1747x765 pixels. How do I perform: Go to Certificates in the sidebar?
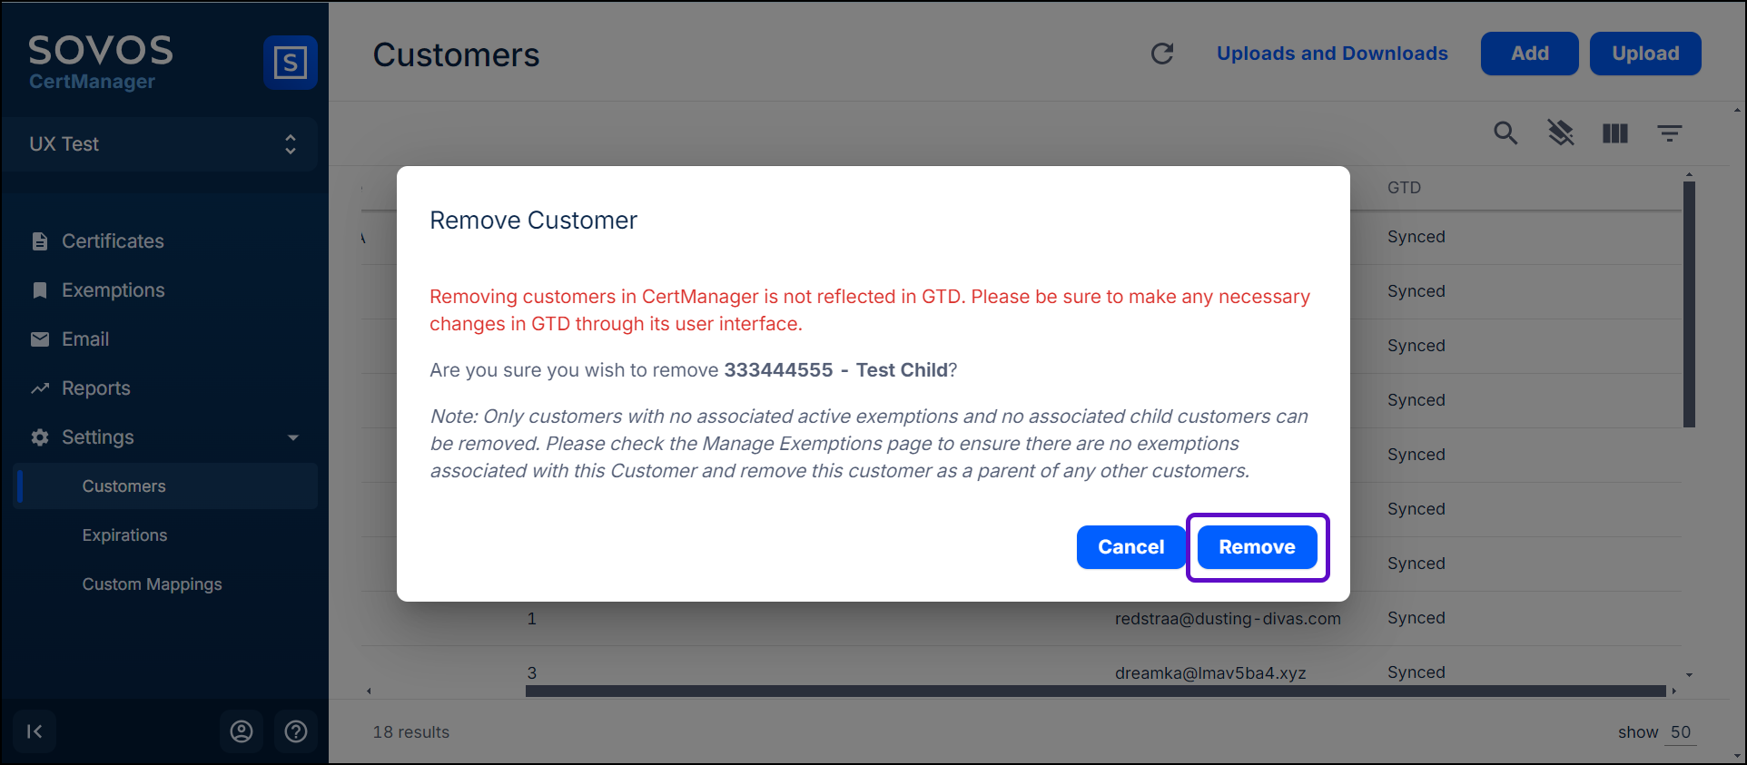pyautogui.click(x=113, y=241)
